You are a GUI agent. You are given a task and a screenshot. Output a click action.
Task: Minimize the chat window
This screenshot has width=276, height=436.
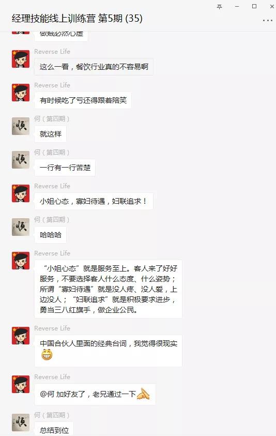pyautogui.click(x=237, y=7)
